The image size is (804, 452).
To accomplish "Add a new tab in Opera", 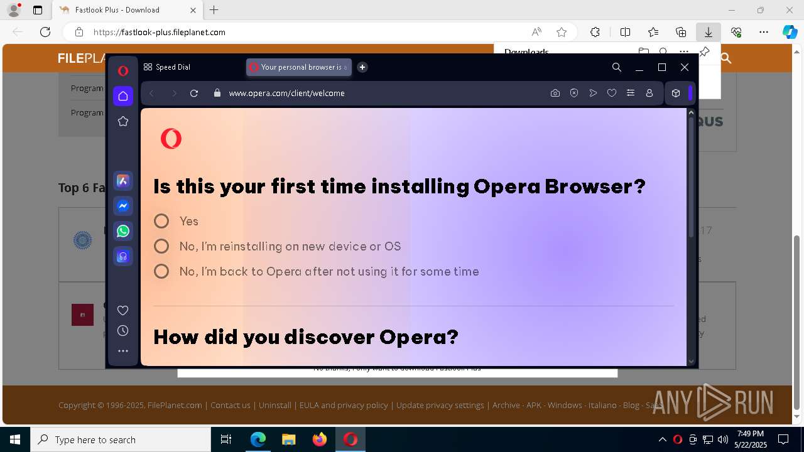I will pos(362,67).
